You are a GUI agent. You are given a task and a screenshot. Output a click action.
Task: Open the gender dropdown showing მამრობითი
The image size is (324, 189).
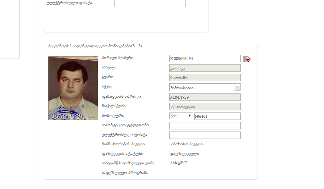coord(205,87)
